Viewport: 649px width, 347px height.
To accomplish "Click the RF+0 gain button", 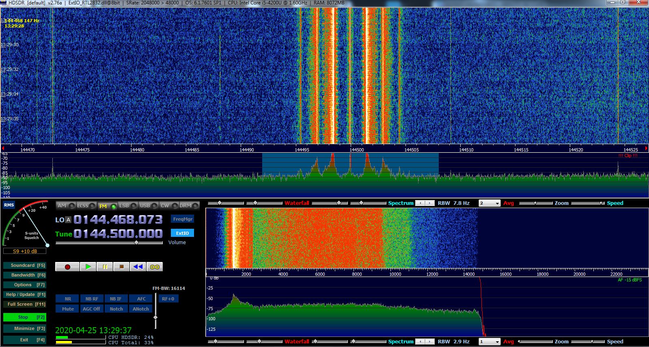I will tap(168, 299).
